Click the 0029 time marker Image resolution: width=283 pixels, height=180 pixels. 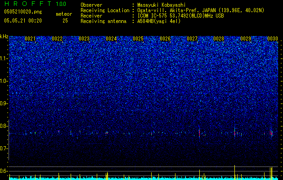tap(246, 39)
